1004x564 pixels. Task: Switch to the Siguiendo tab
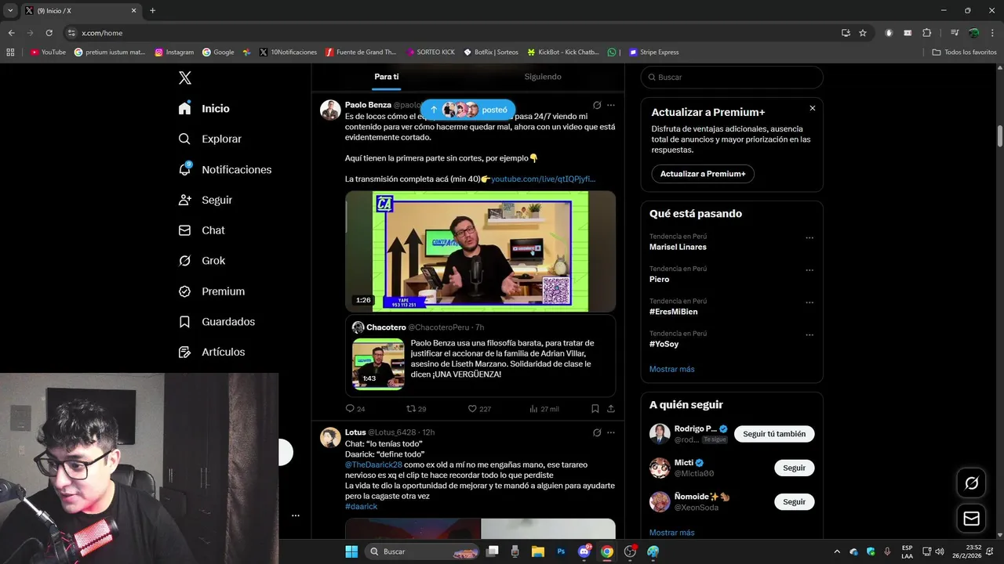(x=543, y=77)
